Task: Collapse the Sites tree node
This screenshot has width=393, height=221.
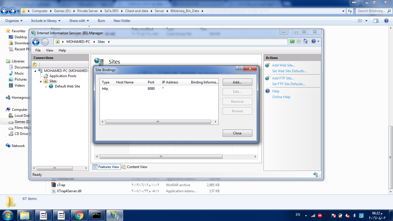Action: click(x=41, y=81)
